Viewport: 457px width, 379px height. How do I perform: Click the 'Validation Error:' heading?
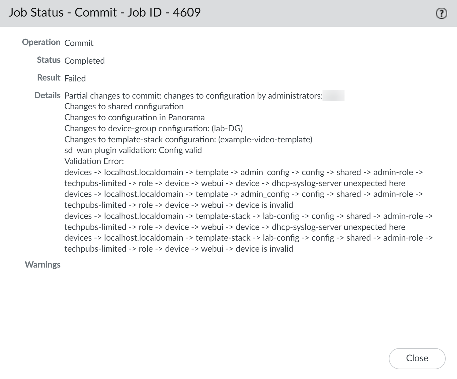[x=94, y=161]
